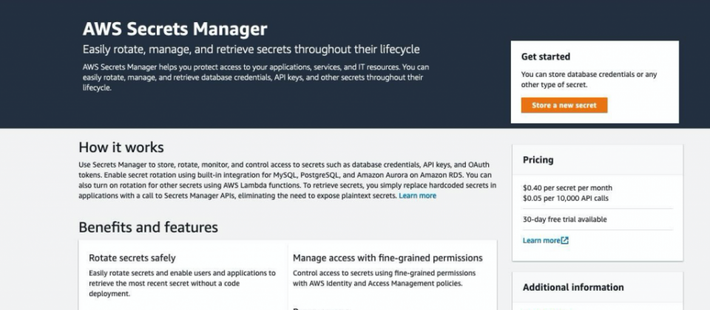Click the Get started card heading
This screenshot has height=310, width=710.
pyautogui.click(x=546, y=57)
